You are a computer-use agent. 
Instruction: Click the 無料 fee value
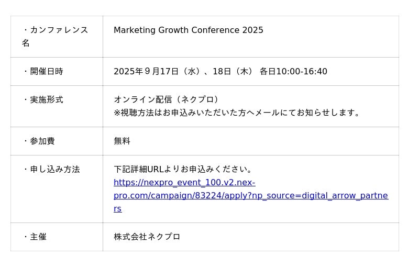coord(122,141)
